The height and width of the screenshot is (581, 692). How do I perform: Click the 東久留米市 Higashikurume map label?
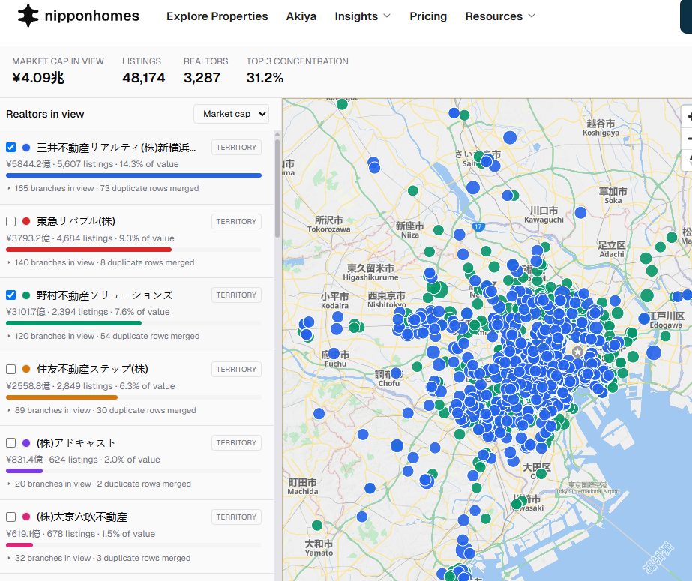[x=370, y=272]
